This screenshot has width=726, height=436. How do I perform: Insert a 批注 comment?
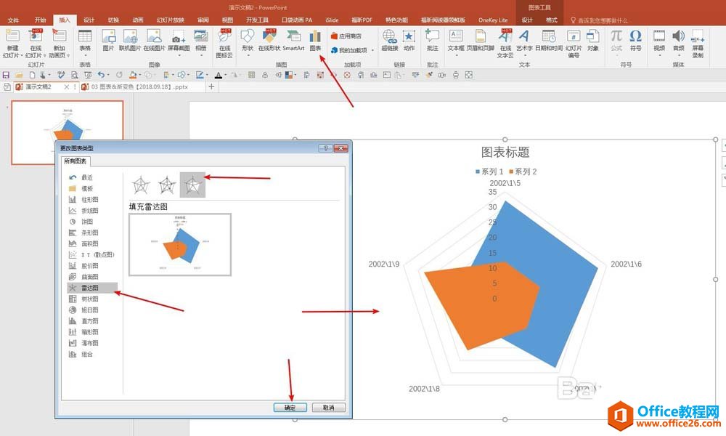tap(433, 40)
